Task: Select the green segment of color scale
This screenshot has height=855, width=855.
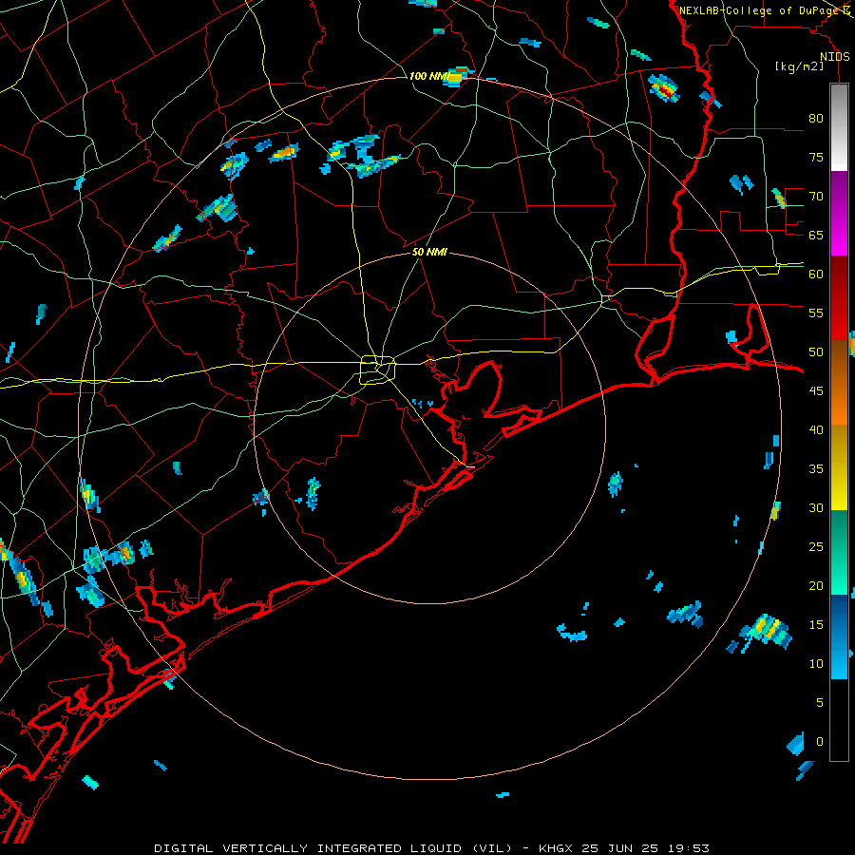Action: (839, 552)
